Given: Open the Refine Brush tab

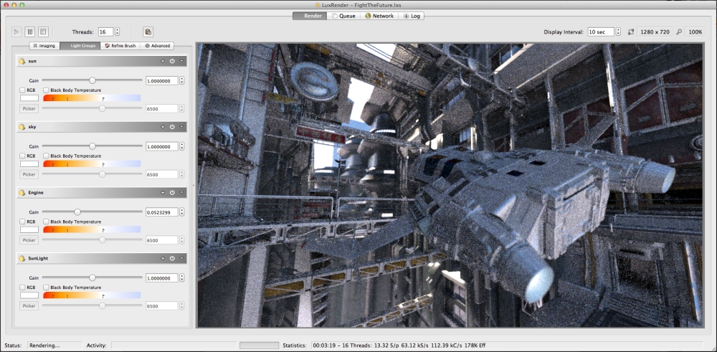Looking at the screenshot, I should (120, 46).
